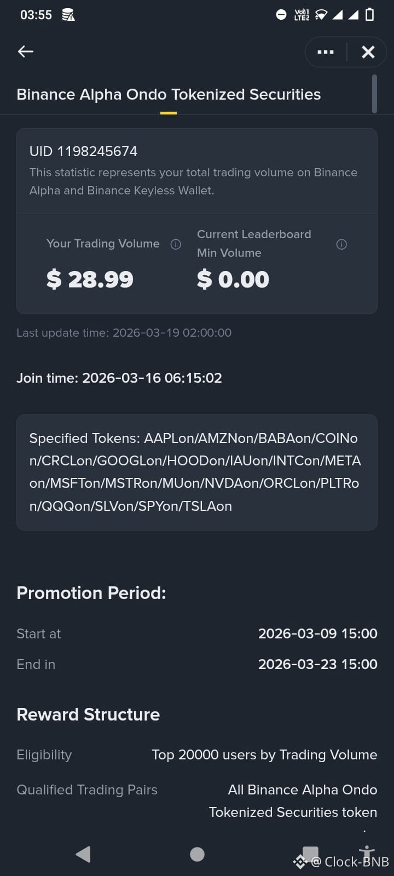This screenshot has width=394, height=876.
Task: Tap the Android recent apps square
Action: point(310,853)
